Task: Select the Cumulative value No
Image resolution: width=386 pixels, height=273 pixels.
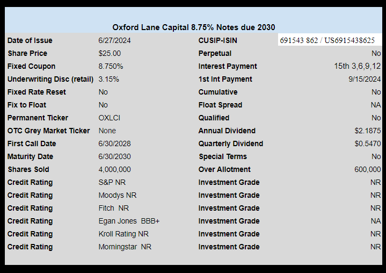Action: (376, 92)
